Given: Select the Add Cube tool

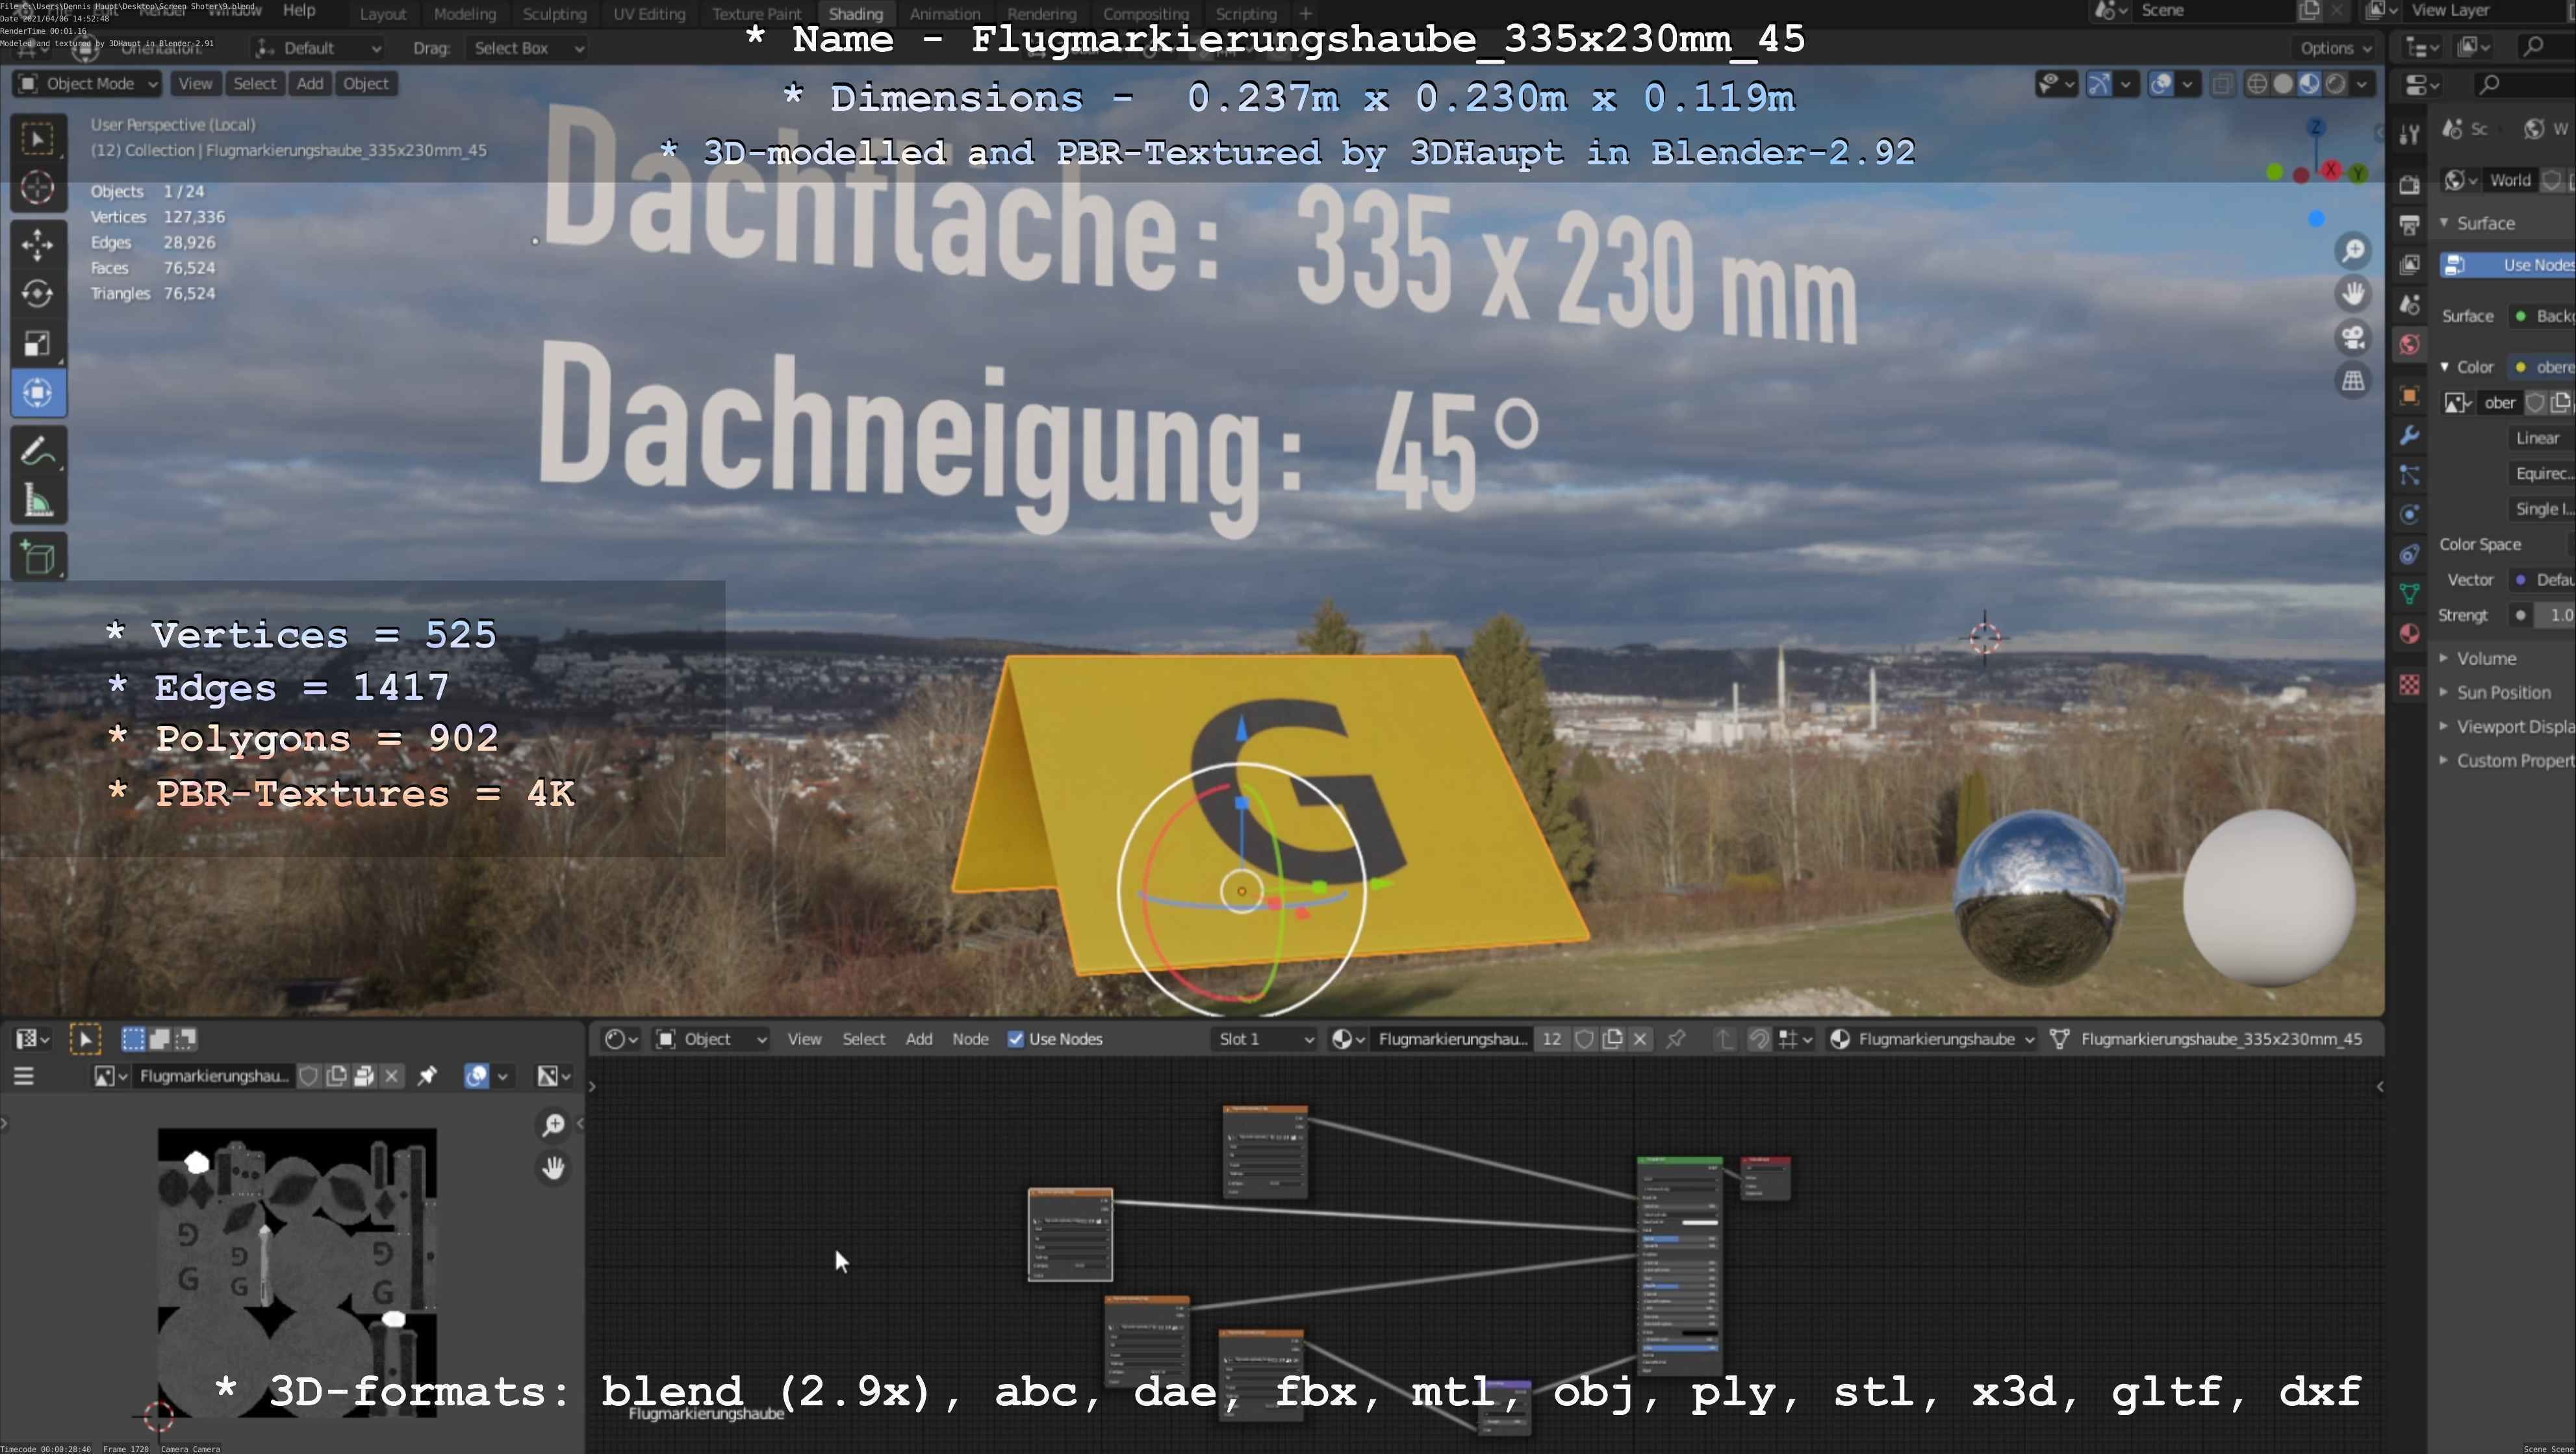Looking at the screenshot, I should (38, 558).
